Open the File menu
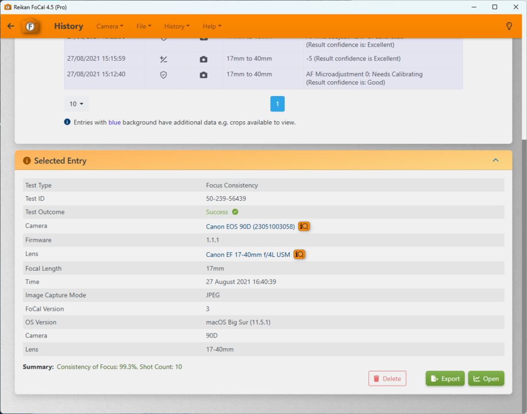527x414 pixels. point(144,26)
